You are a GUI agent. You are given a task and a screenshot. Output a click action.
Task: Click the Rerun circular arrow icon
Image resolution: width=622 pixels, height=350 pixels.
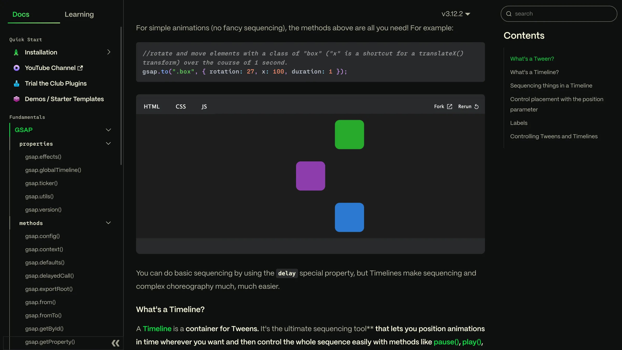point(476,107)
